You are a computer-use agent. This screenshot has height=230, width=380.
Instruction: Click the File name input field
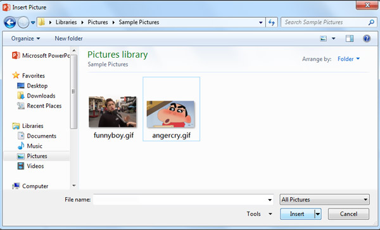[180, 200]
